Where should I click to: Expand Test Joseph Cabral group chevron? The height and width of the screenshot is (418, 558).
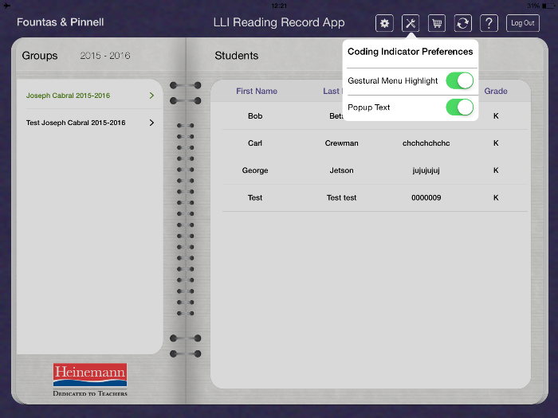pos(151,123)
